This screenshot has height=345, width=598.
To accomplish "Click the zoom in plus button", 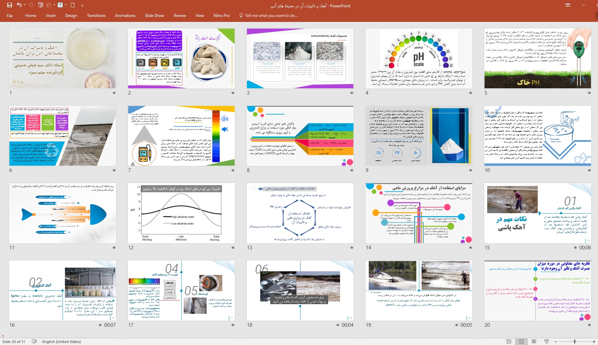I will coord(594,341).
